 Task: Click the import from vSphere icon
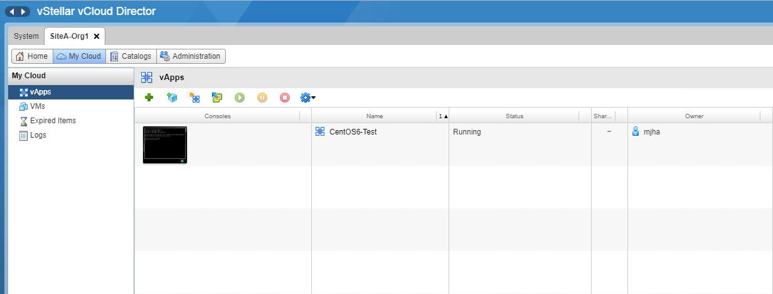217,98
